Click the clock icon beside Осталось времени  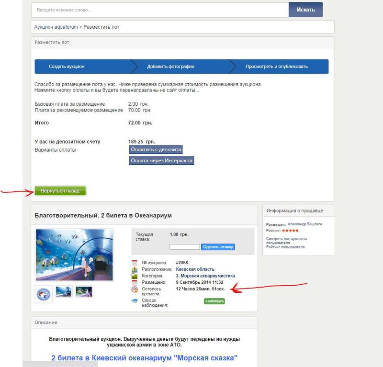[134, 289]
